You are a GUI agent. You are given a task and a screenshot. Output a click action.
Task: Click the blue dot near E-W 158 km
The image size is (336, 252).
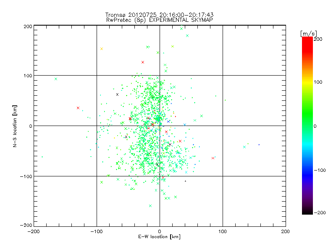[x=259, y=144]
